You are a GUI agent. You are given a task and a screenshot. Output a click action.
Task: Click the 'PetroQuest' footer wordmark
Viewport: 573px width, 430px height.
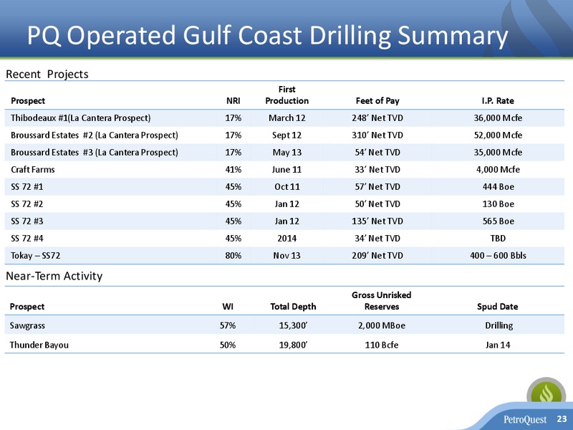tap(525, 419)
